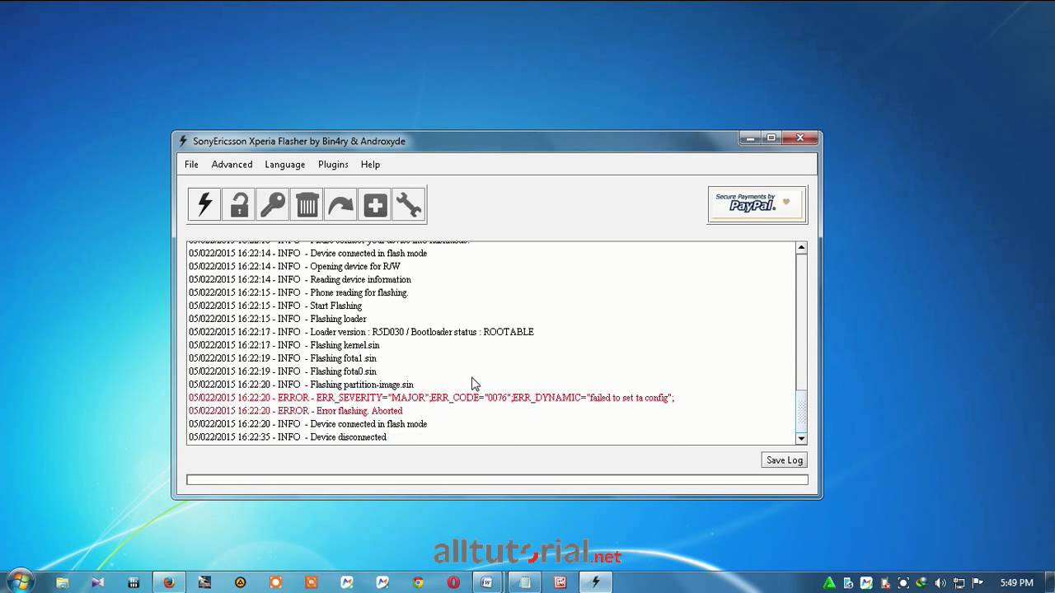
Task: Open the Language menu
Action: point(285,165)
